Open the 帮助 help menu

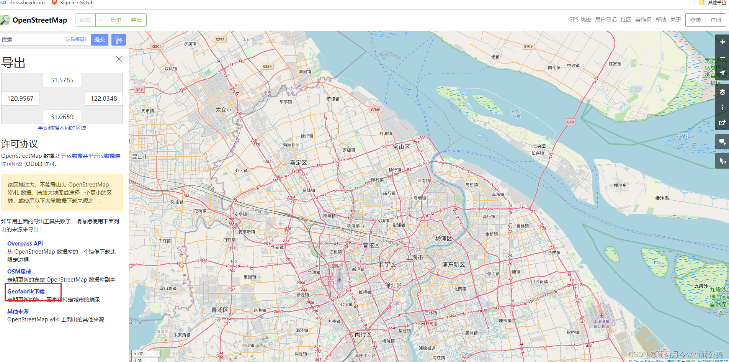(x=661, y=20)
